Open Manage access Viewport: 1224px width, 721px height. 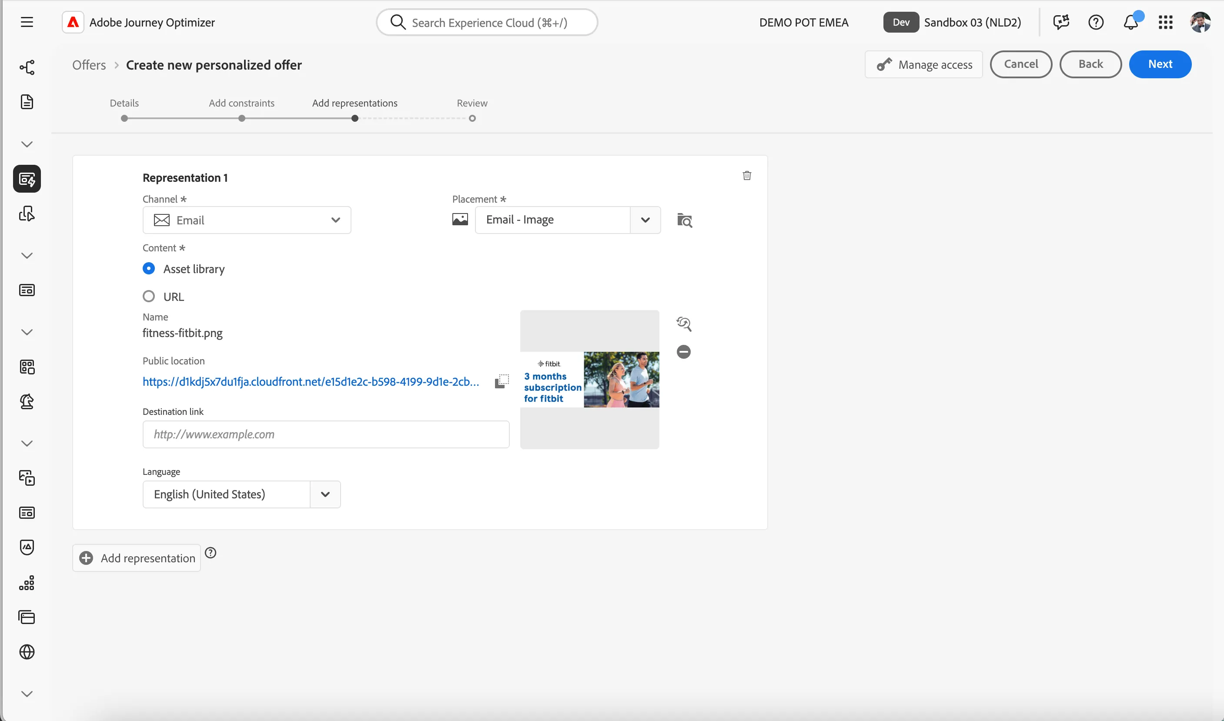pyautogui.click(x=924, y=64)
